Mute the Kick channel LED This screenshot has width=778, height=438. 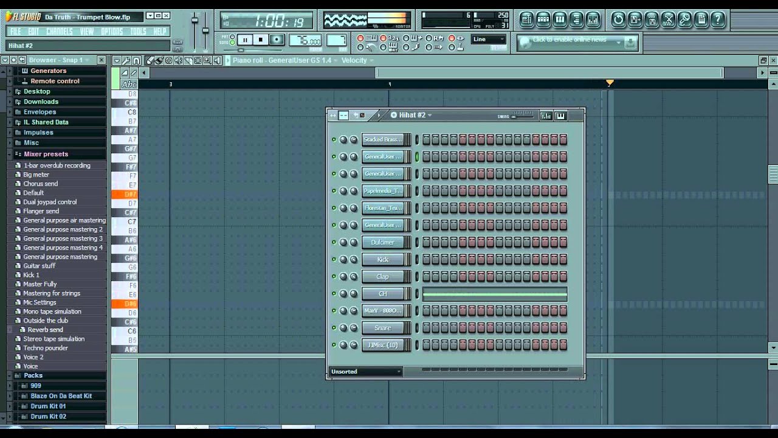334,259
